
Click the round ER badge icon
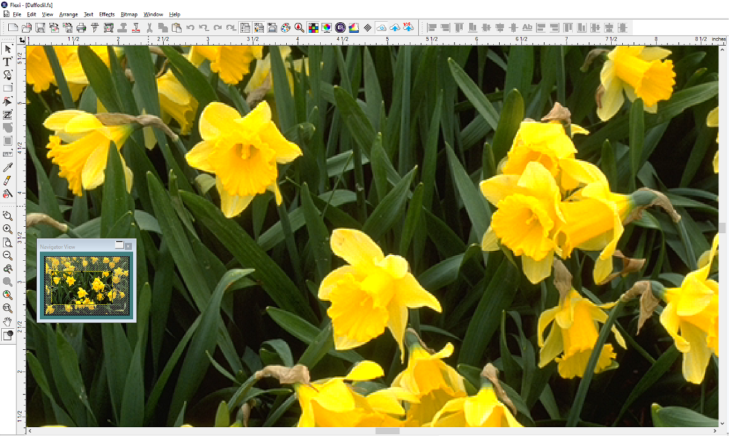point(340,28)
